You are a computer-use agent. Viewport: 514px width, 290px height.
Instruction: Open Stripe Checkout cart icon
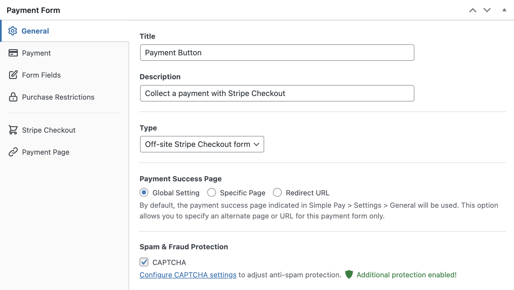point(13,130)
